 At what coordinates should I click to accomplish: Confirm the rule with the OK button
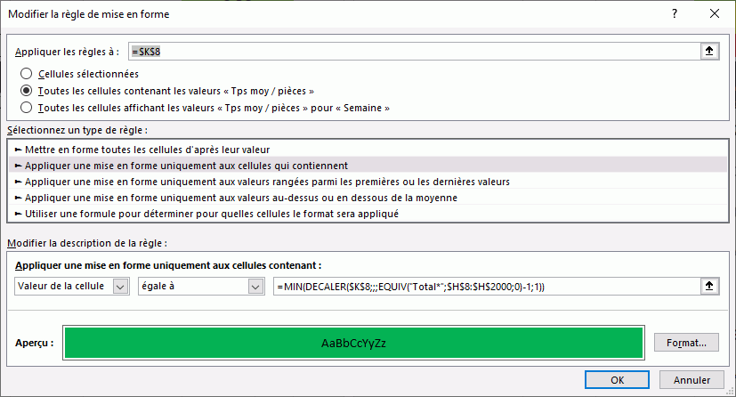(617, 380)
